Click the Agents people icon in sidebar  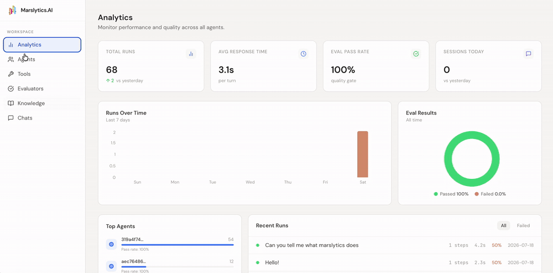(11, 59)
